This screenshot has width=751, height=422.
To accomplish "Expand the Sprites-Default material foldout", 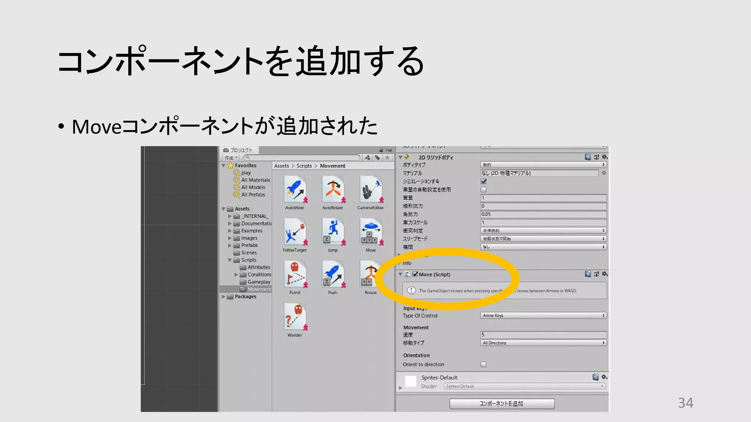I will tap(400, 388).
